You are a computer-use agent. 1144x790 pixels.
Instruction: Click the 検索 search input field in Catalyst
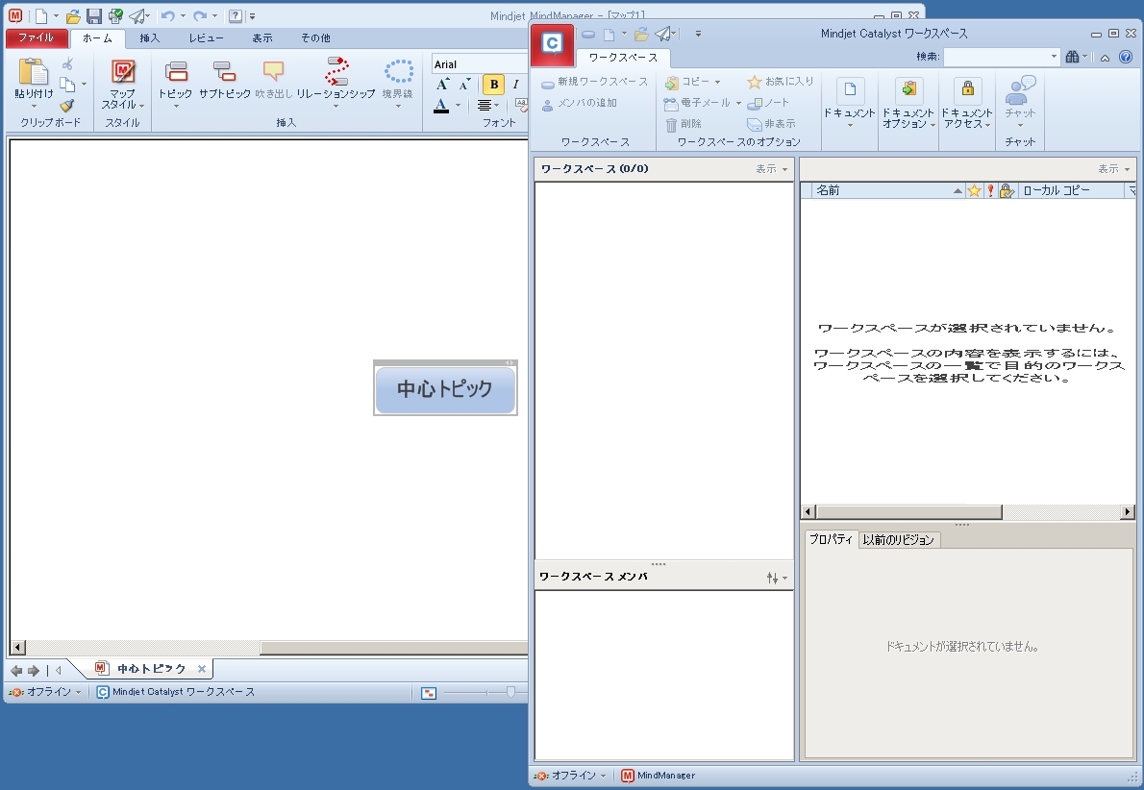pos(997,57)
